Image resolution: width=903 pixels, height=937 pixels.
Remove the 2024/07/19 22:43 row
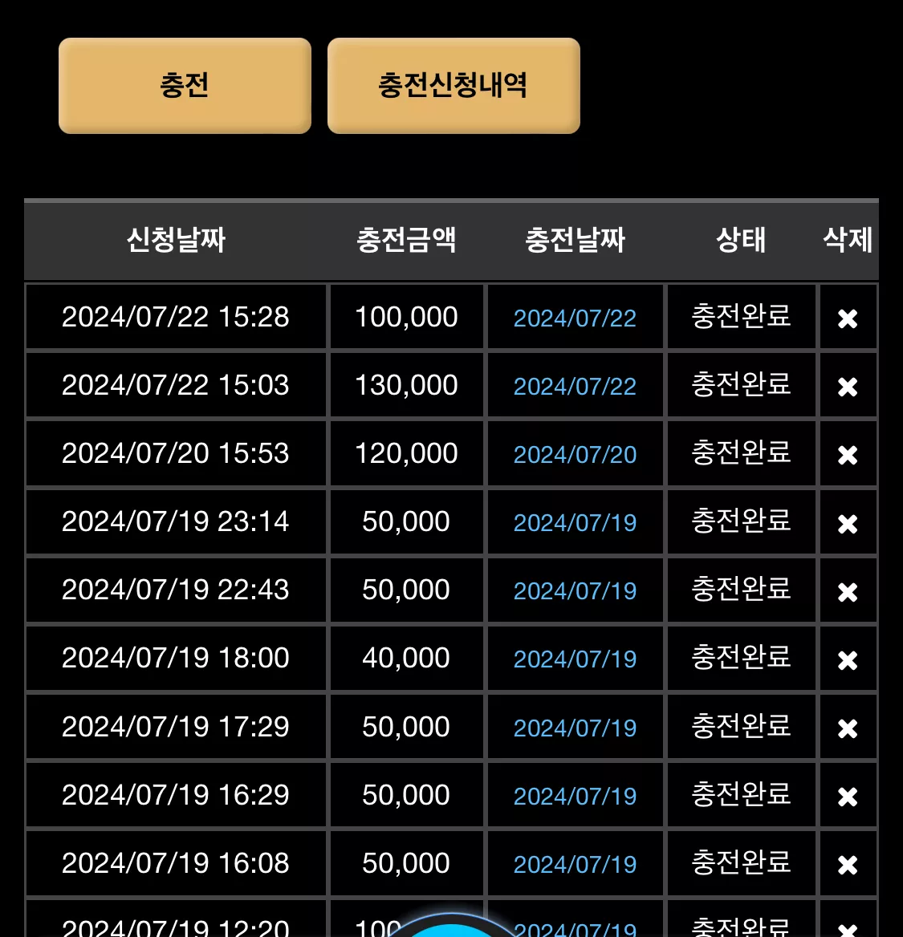(848, 591)
